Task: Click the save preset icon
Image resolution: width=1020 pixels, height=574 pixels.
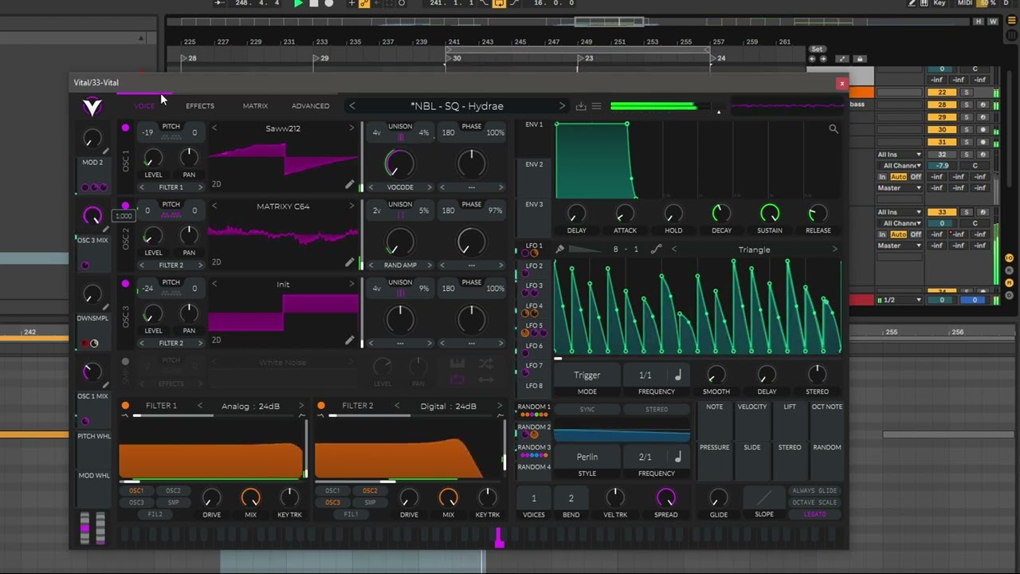Action: point(581,106)
